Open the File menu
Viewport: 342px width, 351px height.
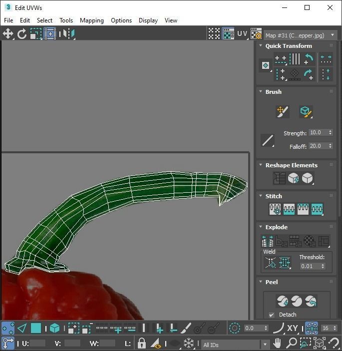pyautogui.click(x=8, y=20)
